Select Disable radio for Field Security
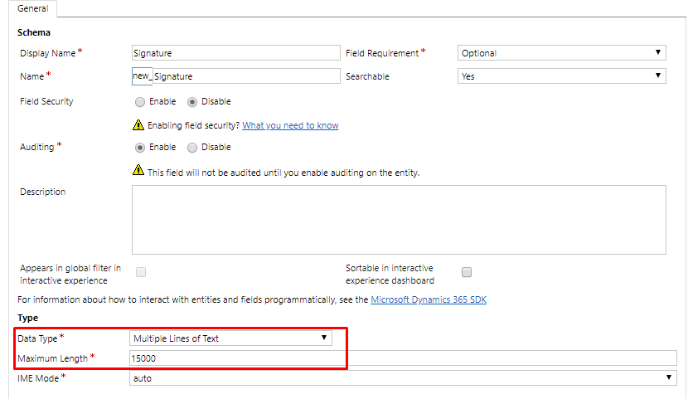Image resolution: width=688 pixels, height=399 pixels. (192, 102)
